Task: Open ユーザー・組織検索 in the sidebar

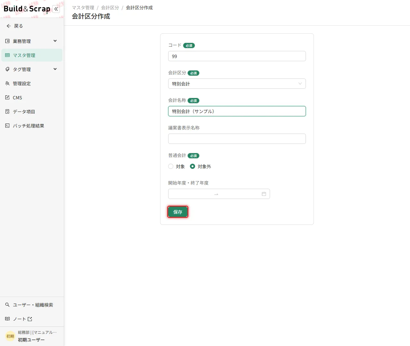Action: (32, 305)
